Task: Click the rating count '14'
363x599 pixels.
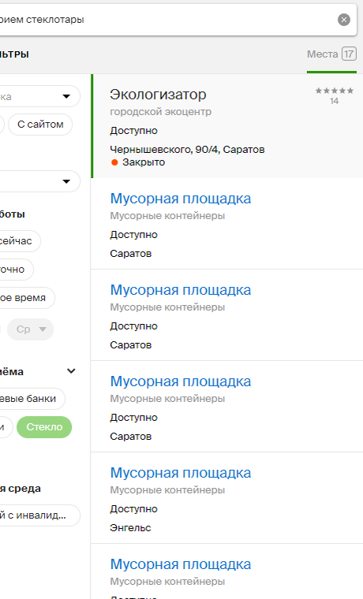Action: (x=335, y=101)
